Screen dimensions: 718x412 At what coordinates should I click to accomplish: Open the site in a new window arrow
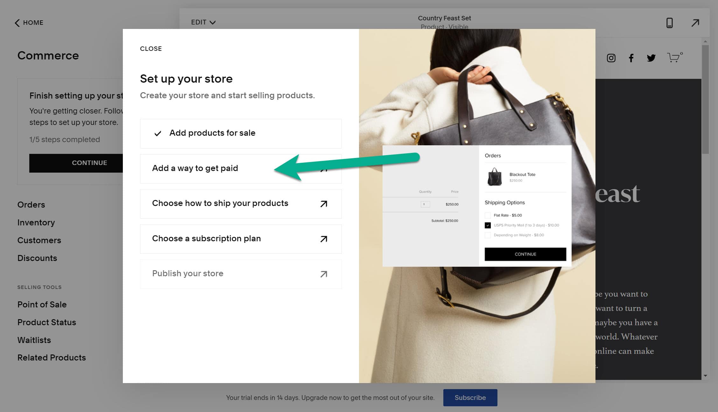tap(695, 23)
